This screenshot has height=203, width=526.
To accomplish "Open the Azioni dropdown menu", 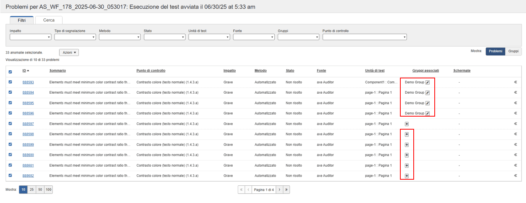I will click(69, 52).
